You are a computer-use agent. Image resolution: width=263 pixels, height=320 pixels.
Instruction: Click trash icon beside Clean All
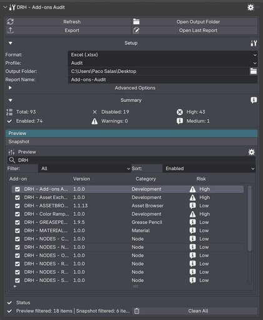click(137, 311)
